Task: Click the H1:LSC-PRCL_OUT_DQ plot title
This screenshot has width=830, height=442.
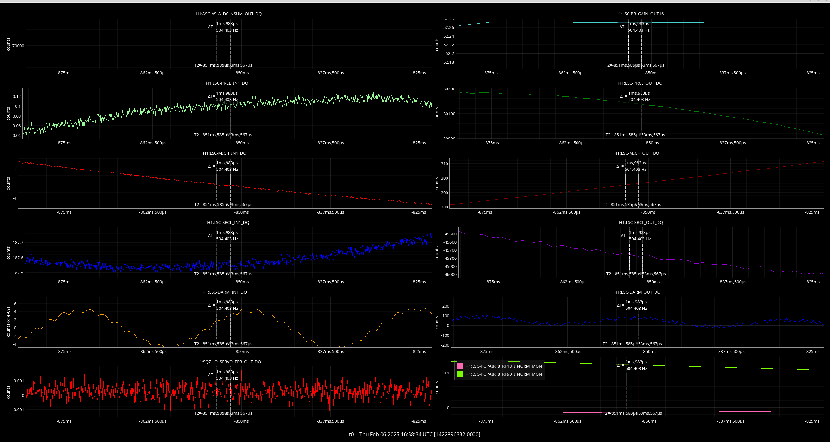Action: tap(640, 83)
